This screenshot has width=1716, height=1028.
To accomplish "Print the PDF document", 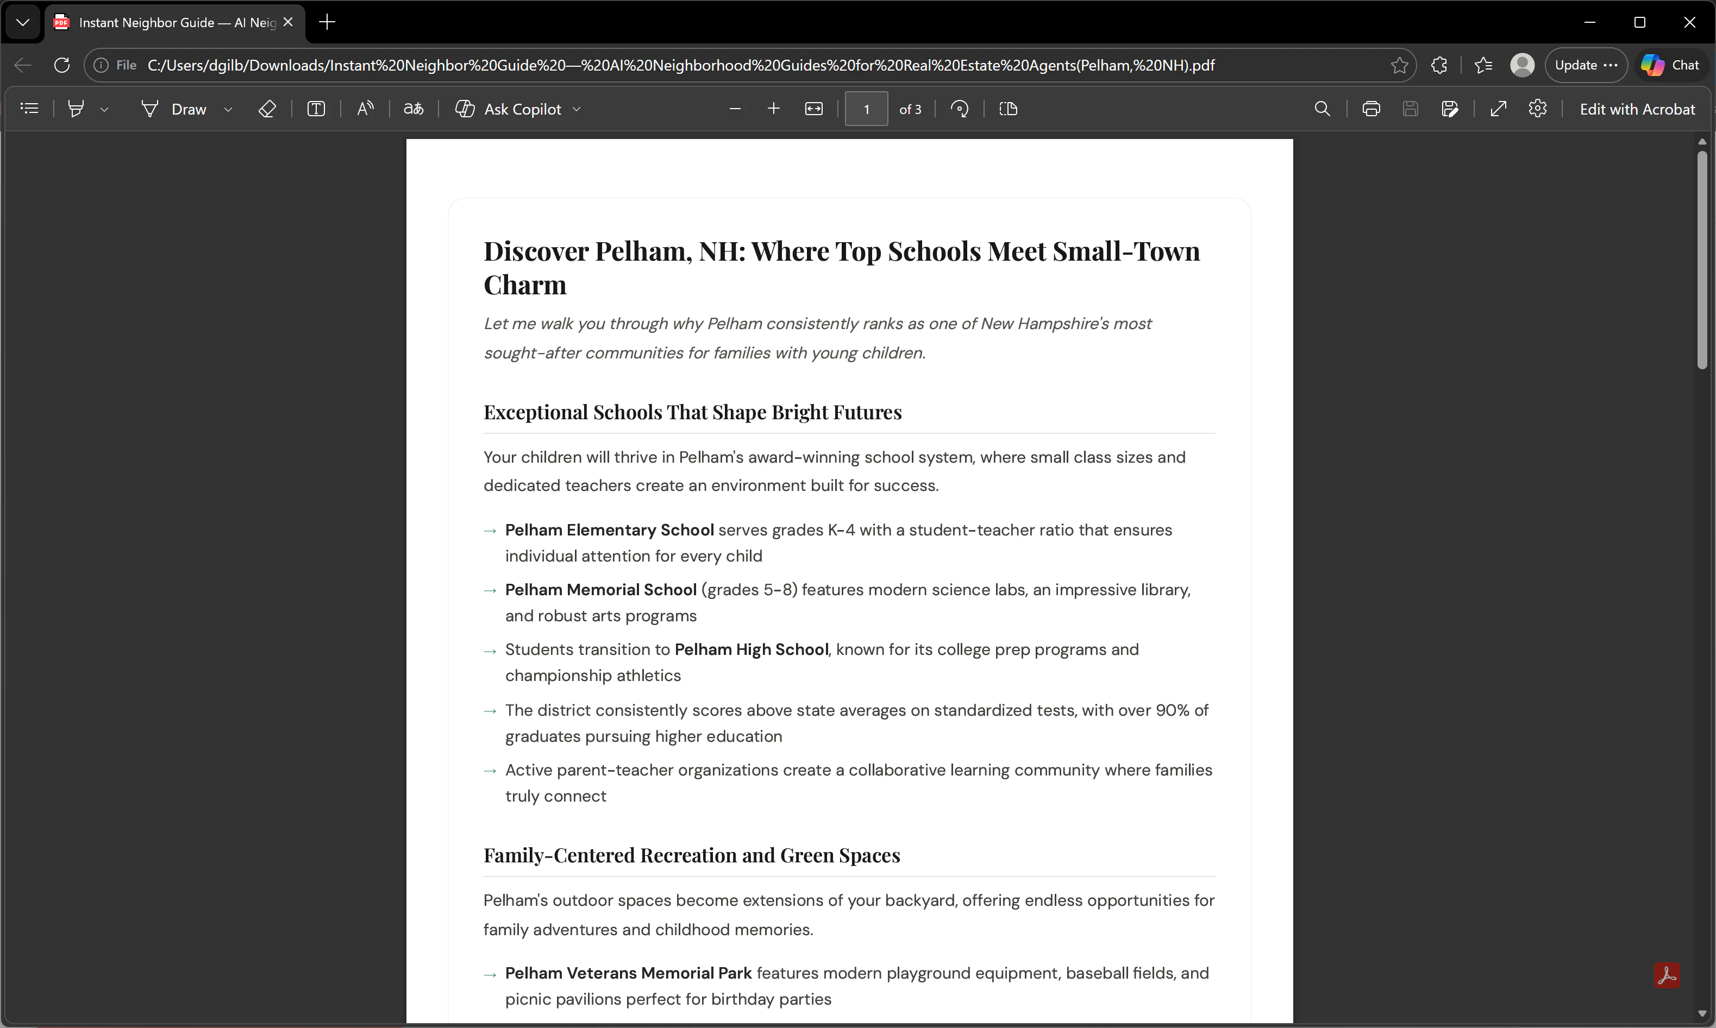I will [1371, 109].
